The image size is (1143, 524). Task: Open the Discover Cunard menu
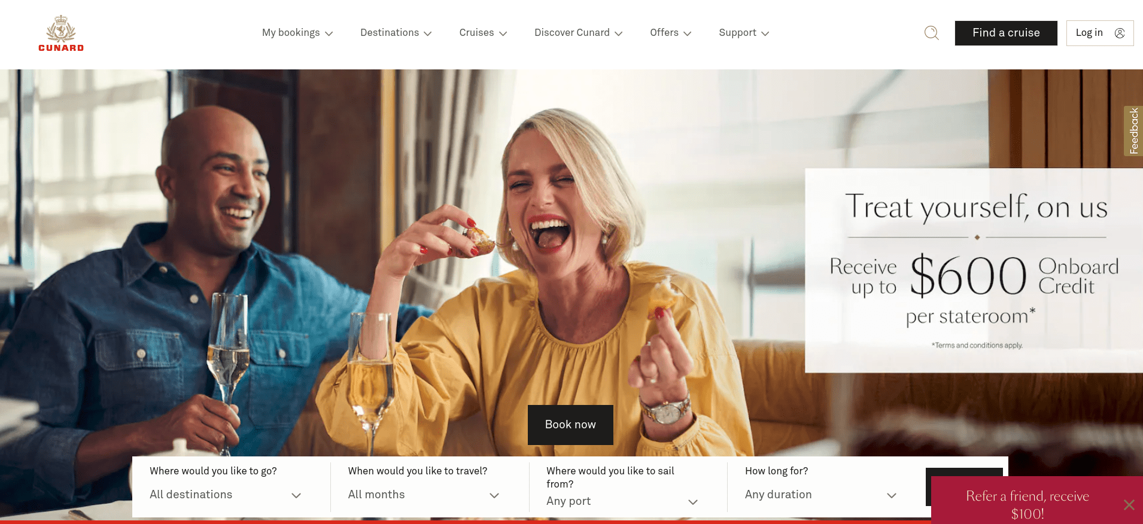point(578,33)
